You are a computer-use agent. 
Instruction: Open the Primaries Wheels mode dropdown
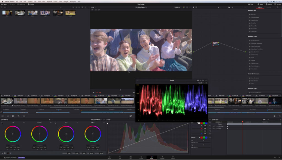coord(96,120)
